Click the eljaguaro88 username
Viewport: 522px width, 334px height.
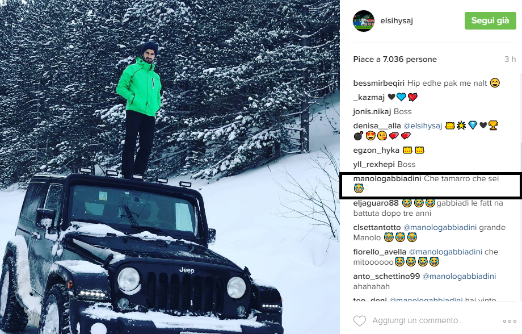click(x=376, y=203)
